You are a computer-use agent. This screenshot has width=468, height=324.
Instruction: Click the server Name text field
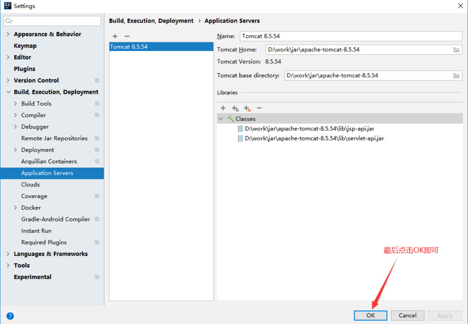coord(351,36)
